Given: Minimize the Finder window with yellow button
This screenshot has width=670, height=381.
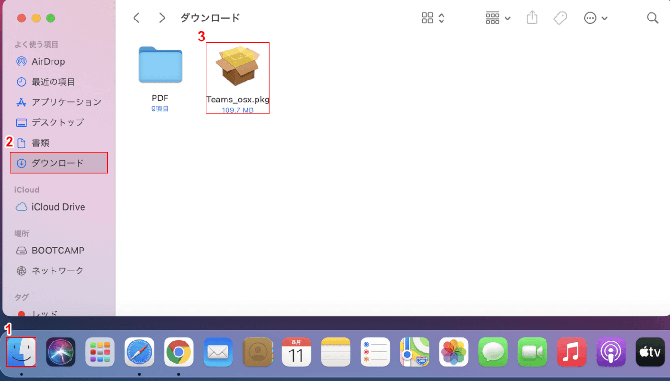Looking at the screenshot, I should (36, 19).
